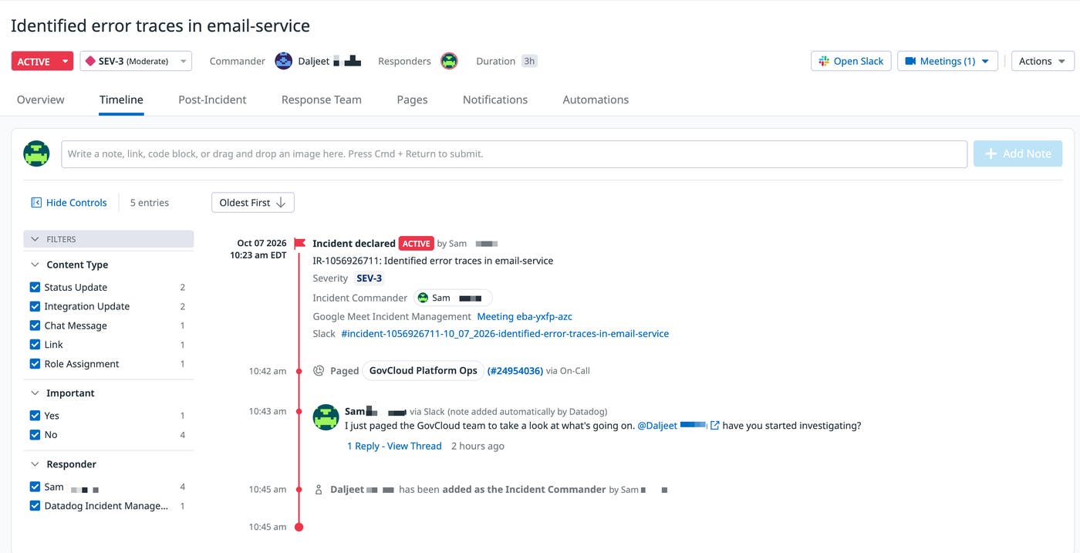Image resolution: width=1080 pixels, height=553 pixels.
Task: Open the Actions dropdown menu
Action: [1042, 61]
